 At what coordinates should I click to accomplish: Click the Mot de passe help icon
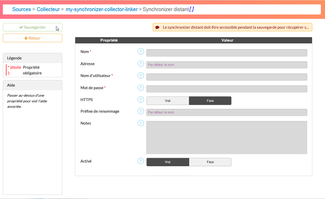(x=141, y=88)
